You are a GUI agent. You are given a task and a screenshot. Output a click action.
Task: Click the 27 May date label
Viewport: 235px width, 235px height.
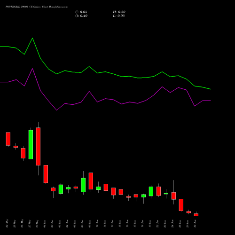click(30, 223)
